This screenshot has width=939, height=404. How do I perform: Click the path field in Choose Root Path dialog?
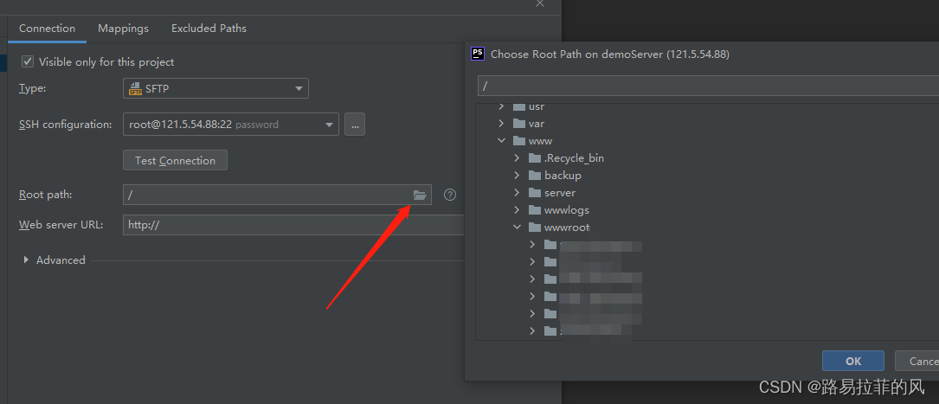708,86
